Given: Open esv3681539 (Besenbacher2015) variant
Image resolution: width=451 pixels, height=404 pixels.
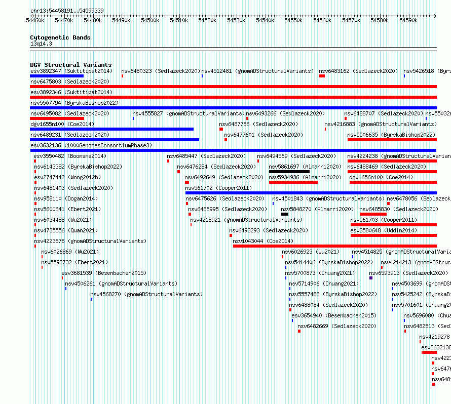Looking at the screenshot, I should click(x=104, y=273).
